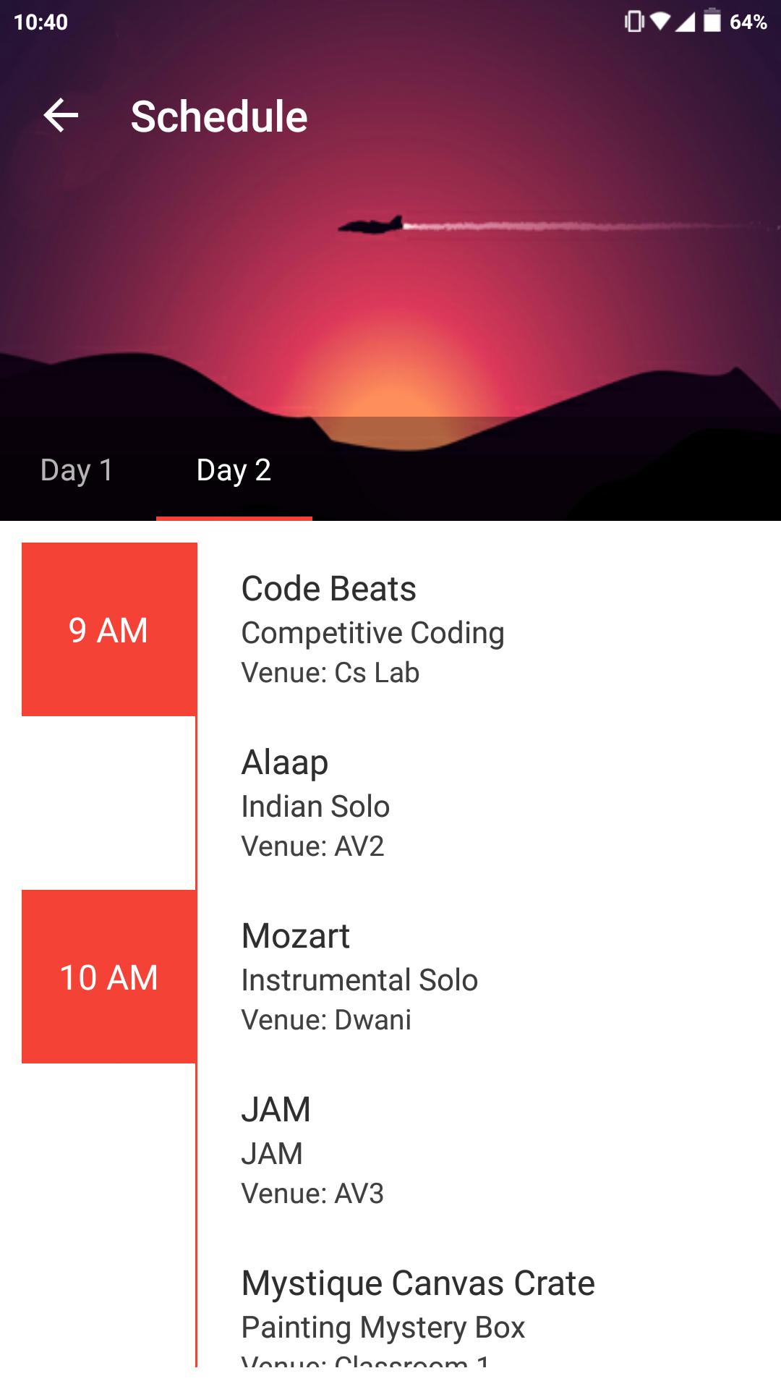Tap the 9 AM time marker
Viewport: 781px width, 1389px height.
108,629
